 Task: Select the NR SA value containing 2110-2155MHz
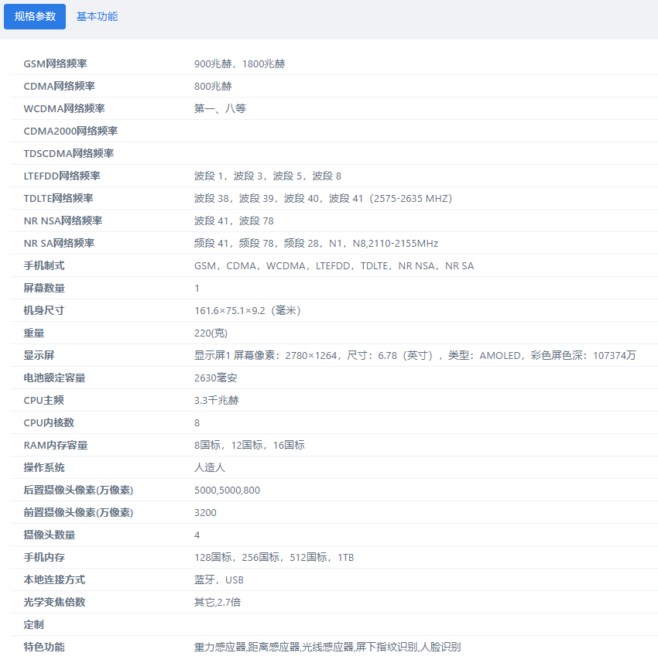tap(316, 243)
